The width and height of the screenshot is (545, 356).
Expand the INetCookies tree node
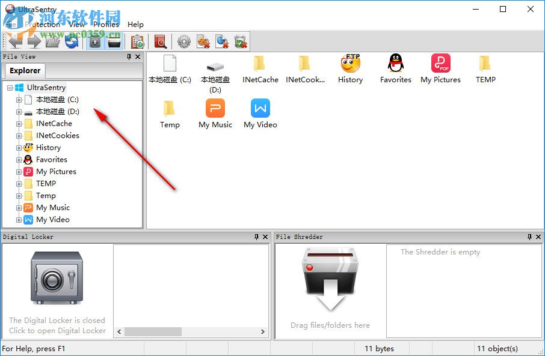(x=19, y=136)
